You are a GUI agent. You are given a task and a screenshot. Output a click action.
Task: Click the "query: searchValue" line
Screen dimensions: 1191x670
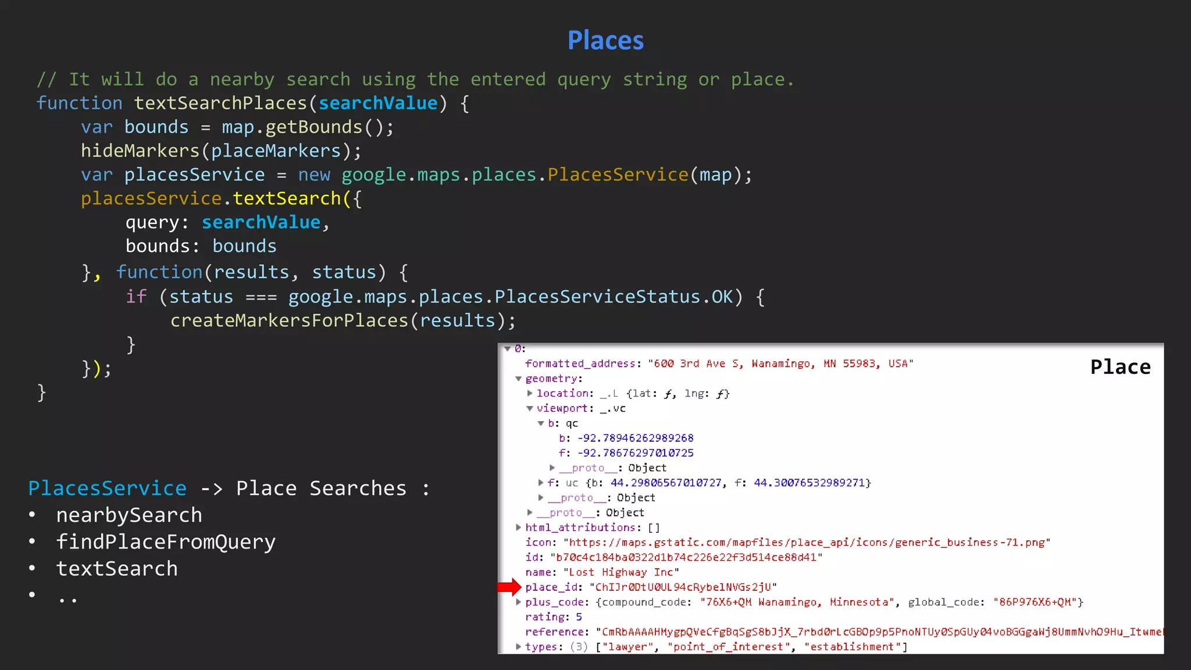pos(227,223)
